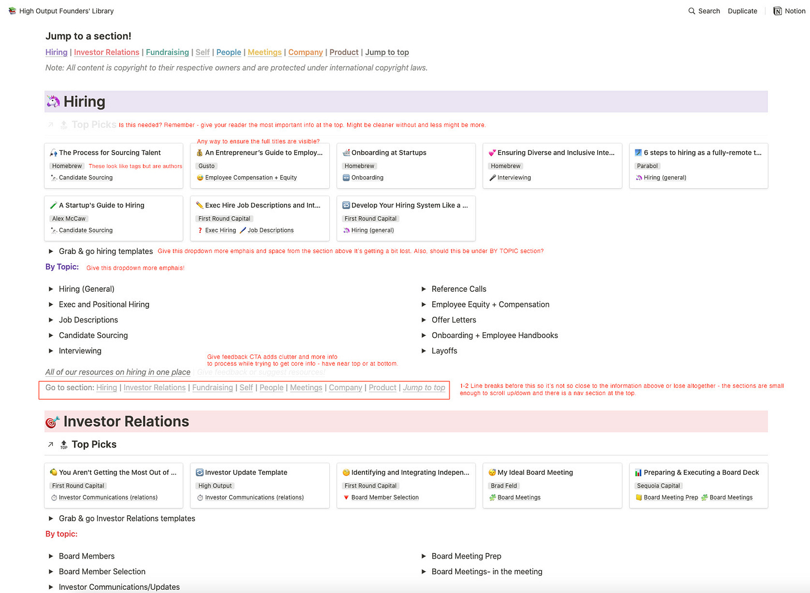Click the red question mark beside Exec Hiring tag
The image size is (810, 593).
200,231
